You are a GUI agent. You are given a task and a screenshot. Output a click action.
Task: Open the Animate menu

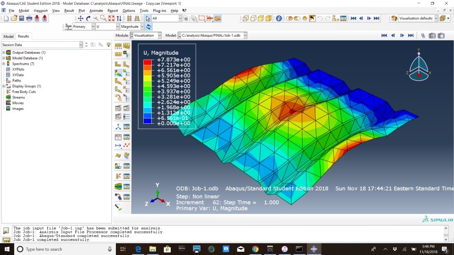[x=96, y=11]
